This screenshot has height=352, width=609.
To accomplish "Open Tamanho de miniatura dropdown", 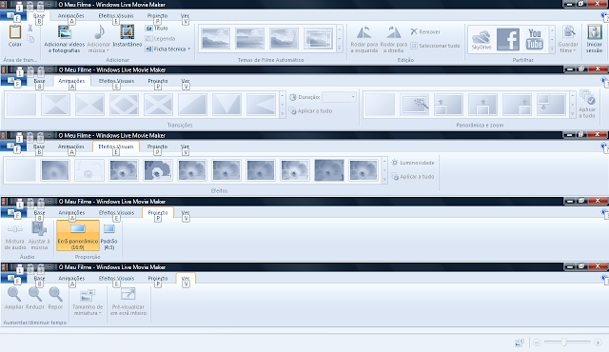I will [x=88, y=302].
